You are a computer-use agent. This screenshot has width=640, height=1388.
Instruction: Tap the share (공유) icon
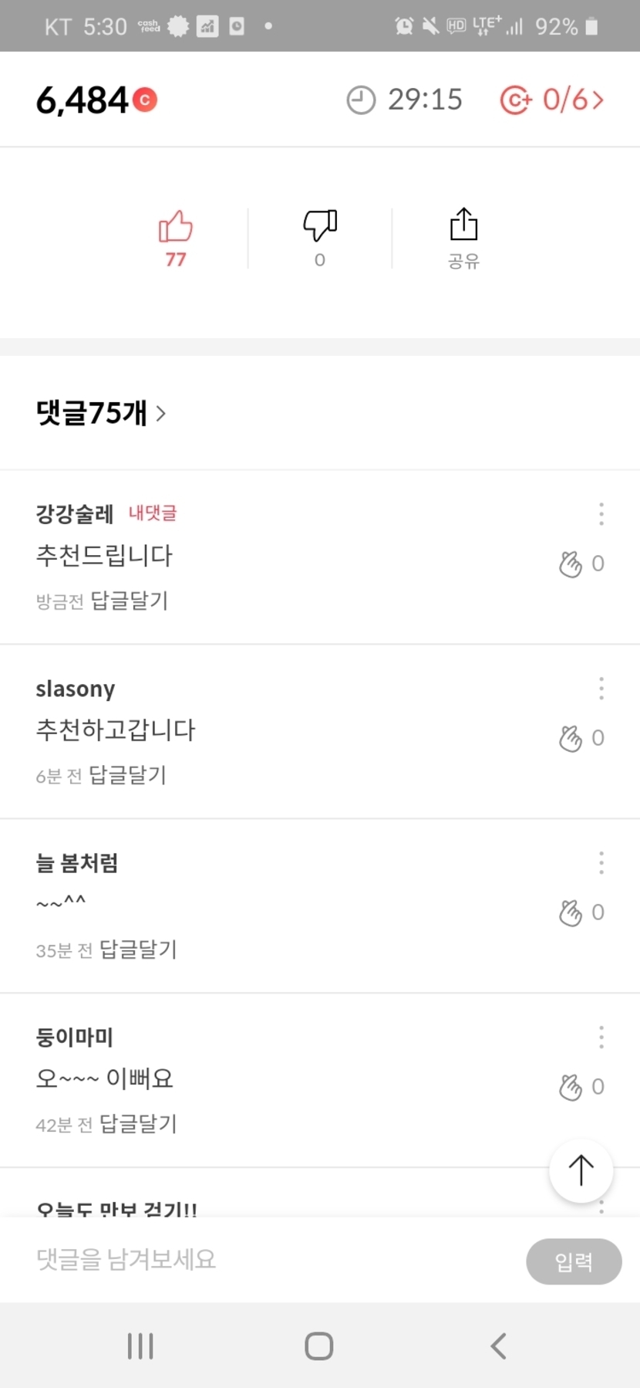463,225
